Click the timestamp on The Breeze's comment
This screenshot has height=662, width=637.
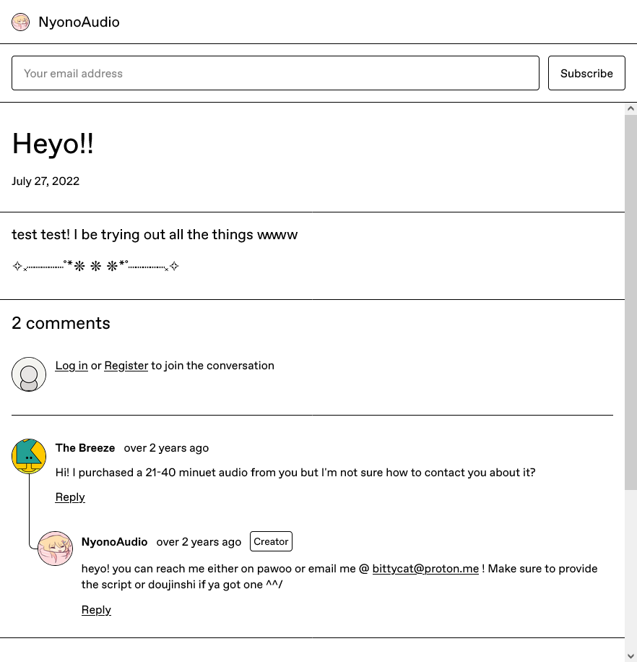point(166,448)
